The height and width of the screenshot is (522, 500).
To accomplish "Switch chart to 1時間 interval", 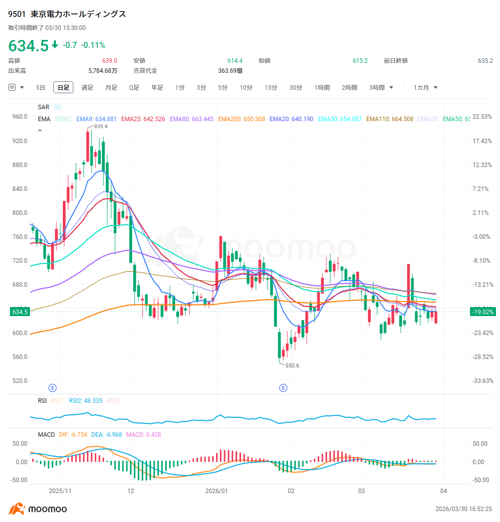I will [x=322, y=88].
